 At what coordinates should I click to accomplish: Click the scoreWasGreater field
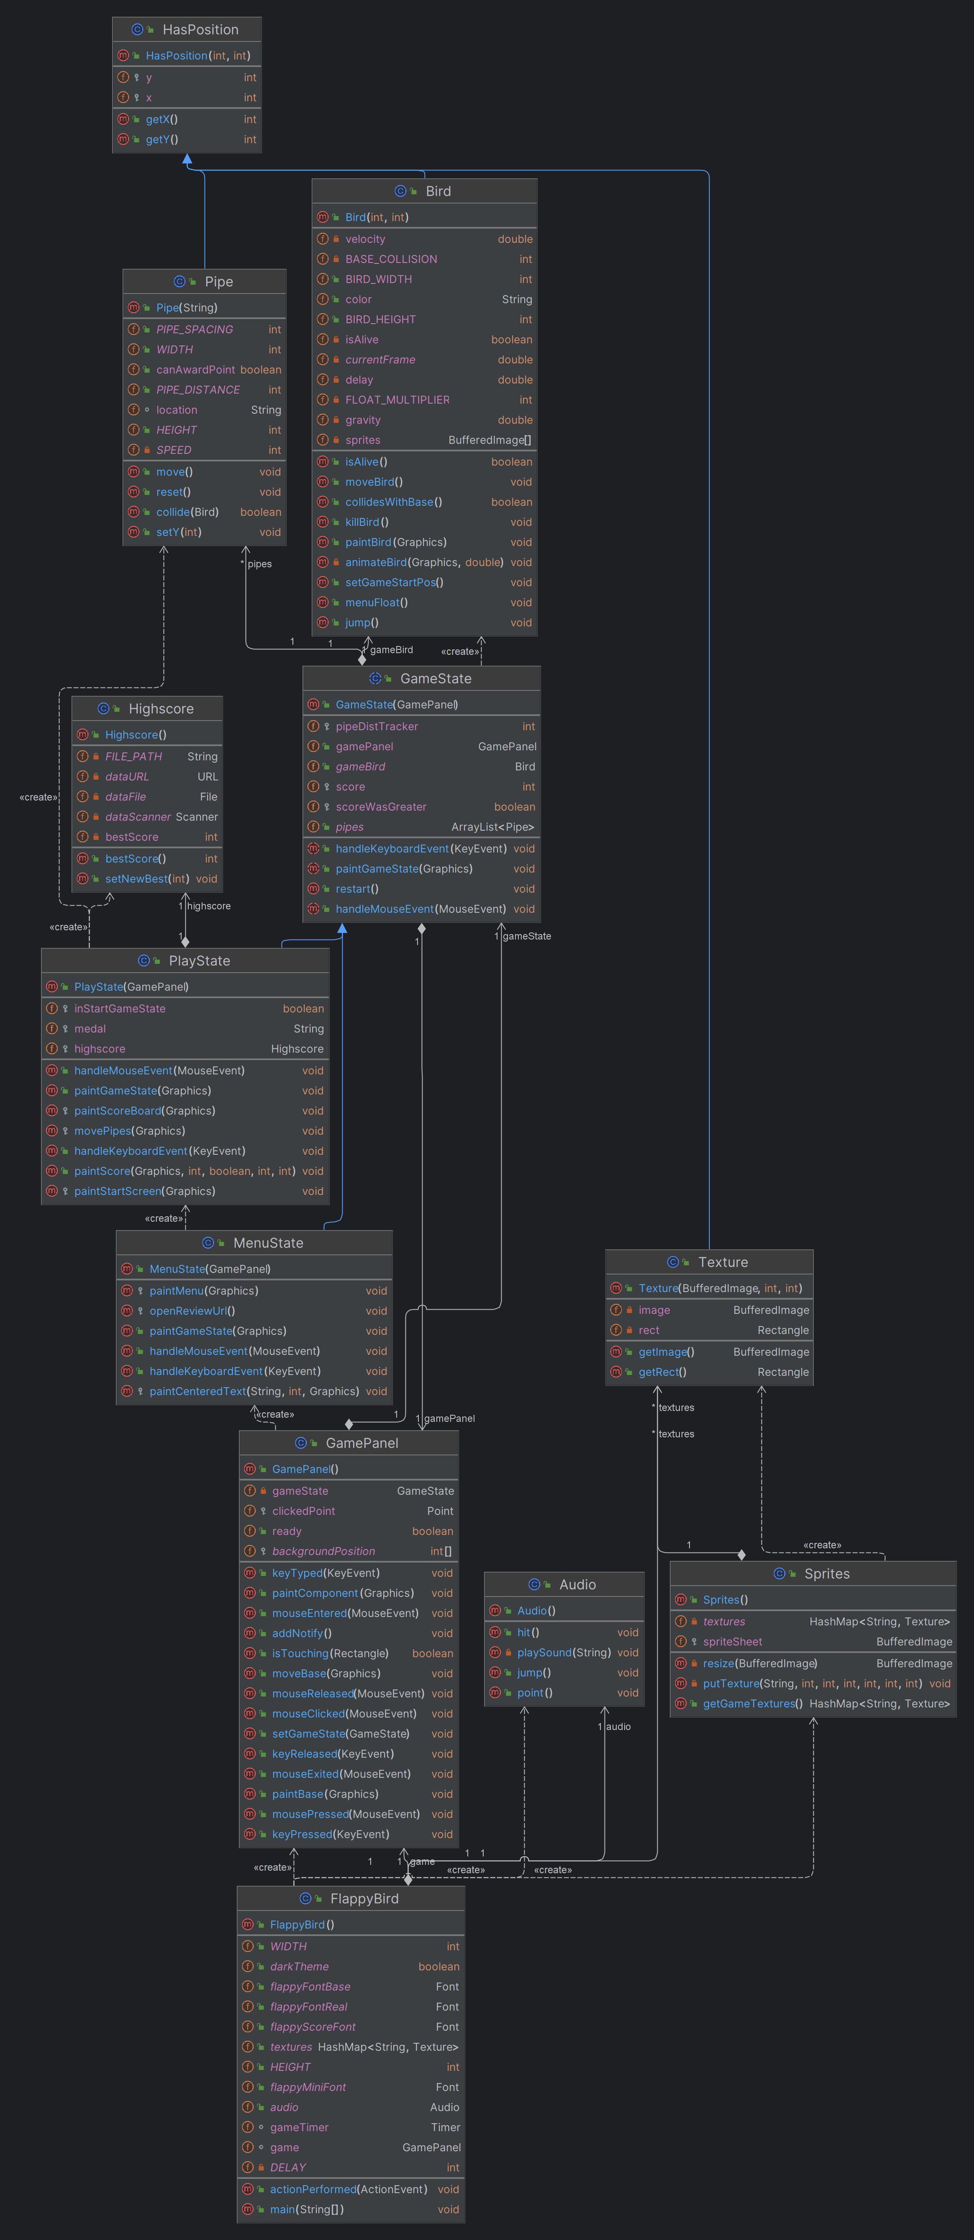tap(421, 807)
